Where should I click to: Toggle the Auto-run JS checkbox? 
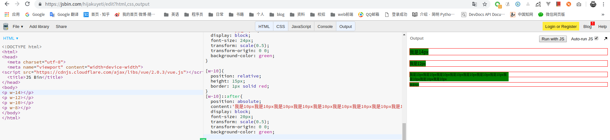pyautogui.click(x=596, y=38)
